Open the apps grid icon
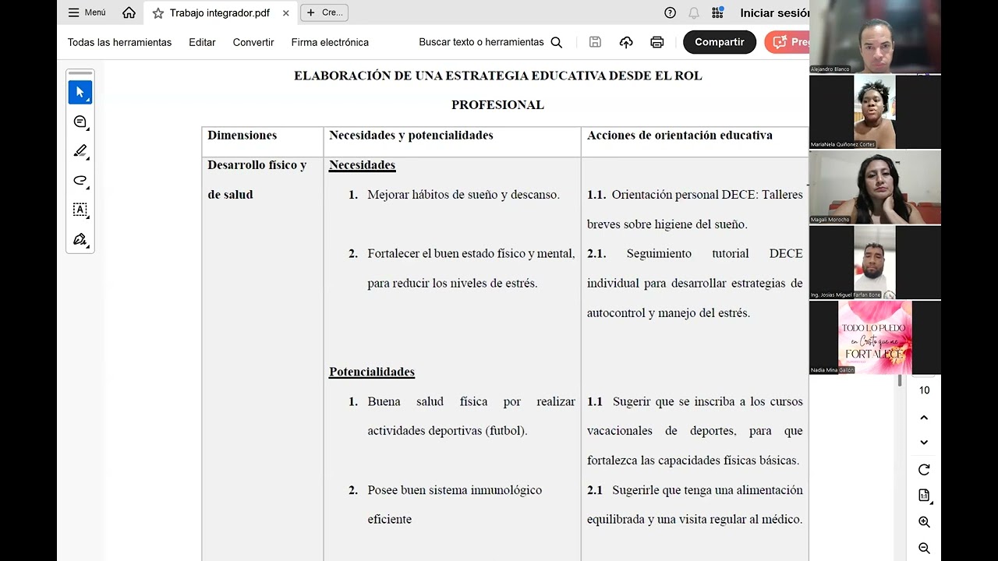The width and height of the screenshot is (998, 561). [717, 12]
